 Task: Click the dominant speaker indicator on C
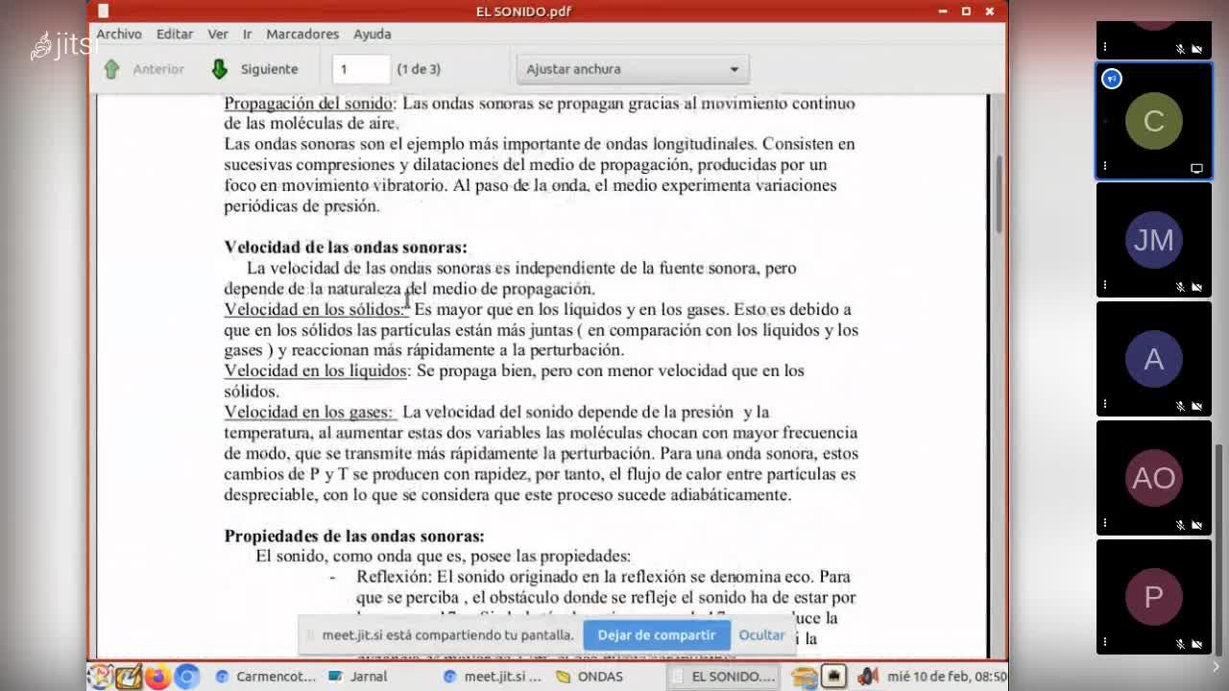pyautogui.click(x=1112, y=79)
